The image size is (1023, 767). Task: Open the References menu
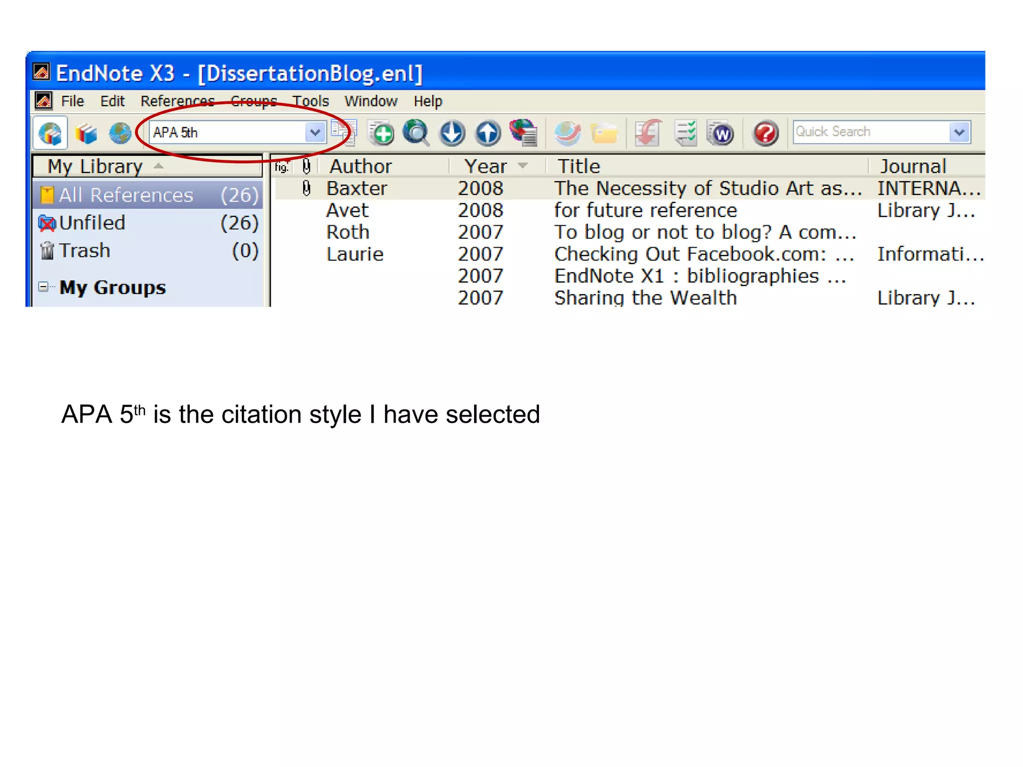[x=177, y=101]
